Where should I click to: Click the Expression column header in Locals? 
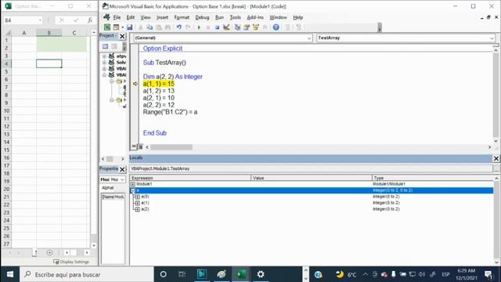(190, 178)
